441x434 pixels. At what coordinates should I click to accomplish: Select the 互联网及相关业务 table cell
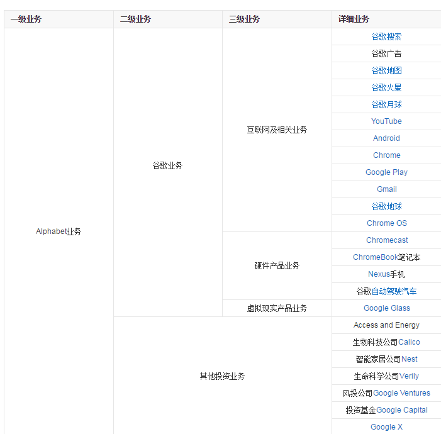pos(277,130)
